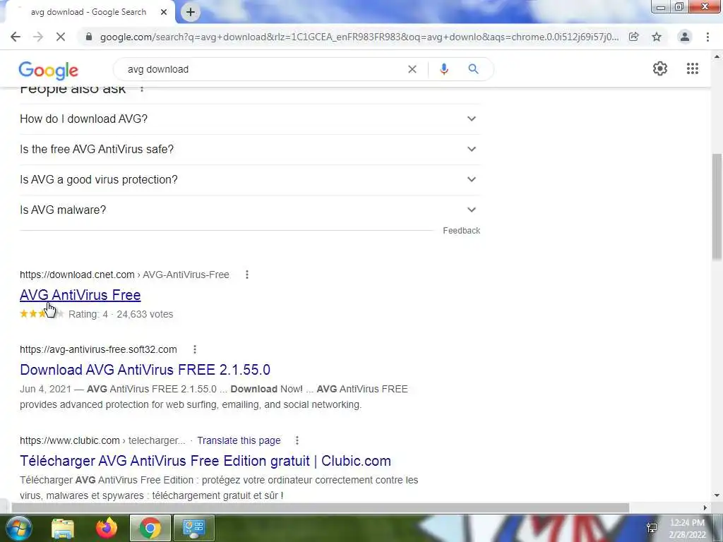The height and width of the screenshot is (542, 723).
Task: Click "Rating: 4 · 24,633 votes" text
Action: [121, 314]
